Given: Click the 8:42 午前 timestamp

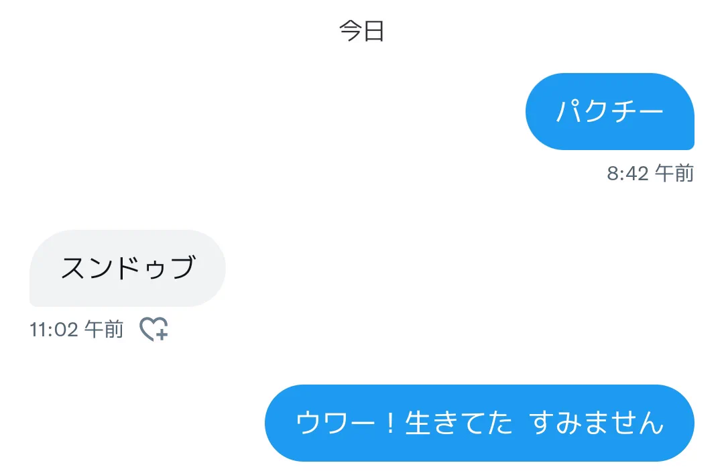Looking at the screenshot, I should pos(650,174).
